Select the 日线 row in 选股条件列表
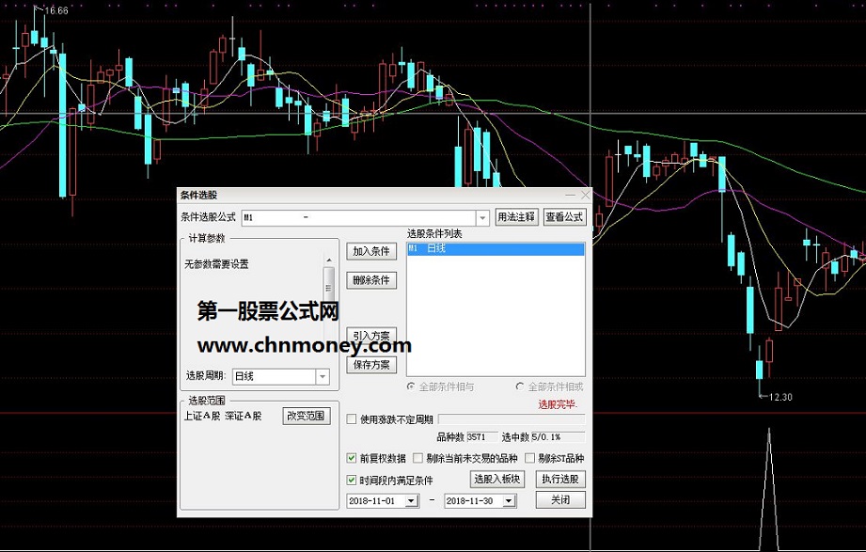Screen dimensions: 866x552 click(x=496, y=249)
